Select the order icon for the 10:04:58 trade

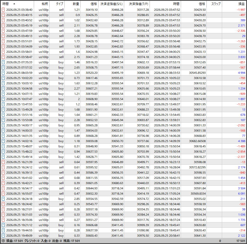3,89
